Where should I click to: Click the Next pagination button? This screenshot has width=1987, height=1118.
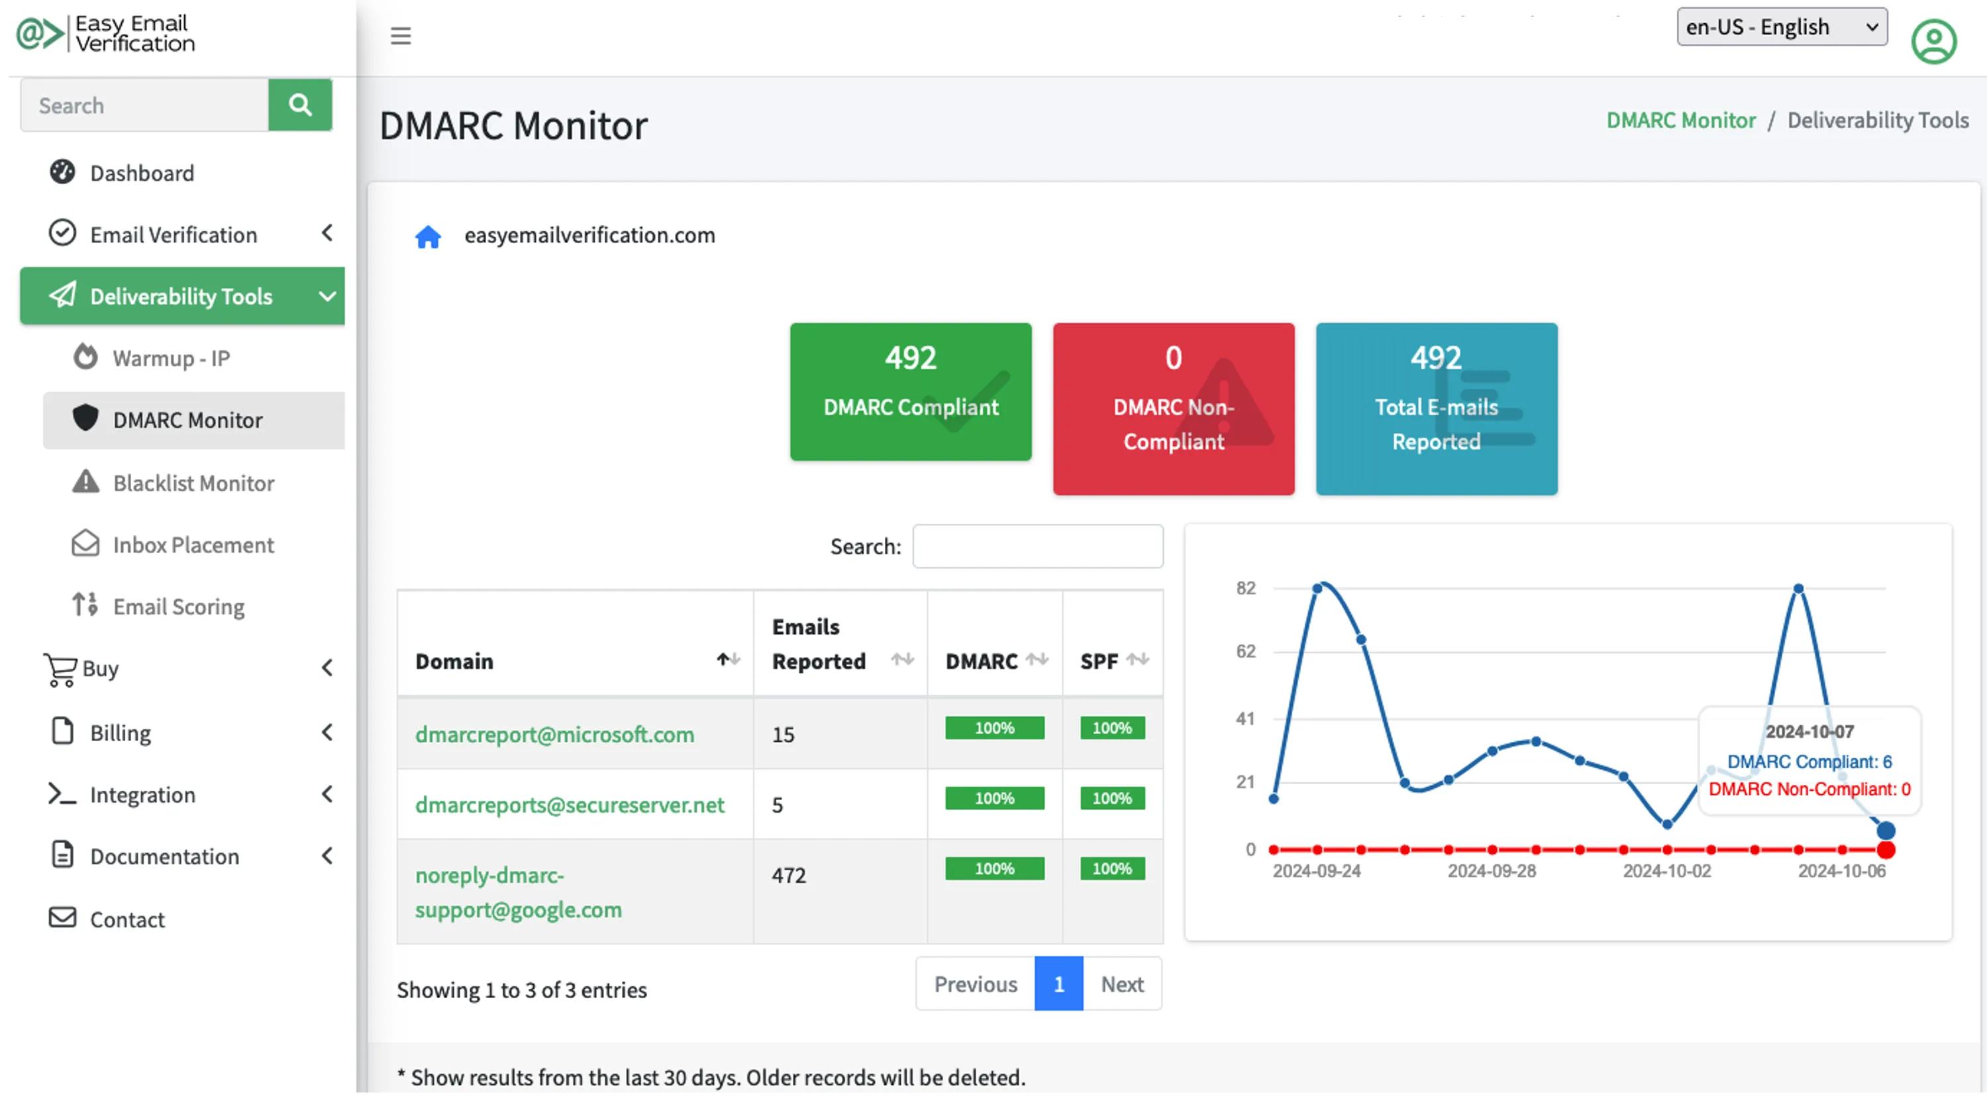[1122, 984]
